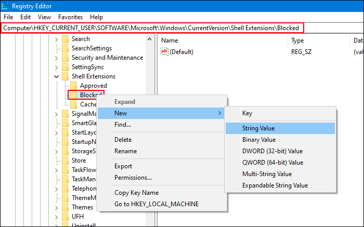Screen dimensions: 364x227
Task: Expand the Security and Maintenance key
Action: [x=56, y=58]
